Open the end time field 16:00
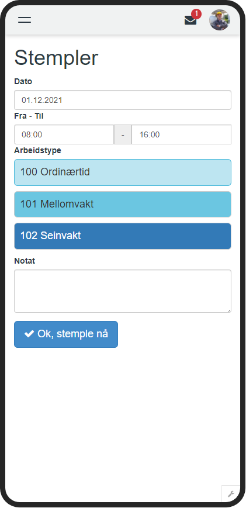246x508 pixels. pyautogui.click(x=181, y=134)
